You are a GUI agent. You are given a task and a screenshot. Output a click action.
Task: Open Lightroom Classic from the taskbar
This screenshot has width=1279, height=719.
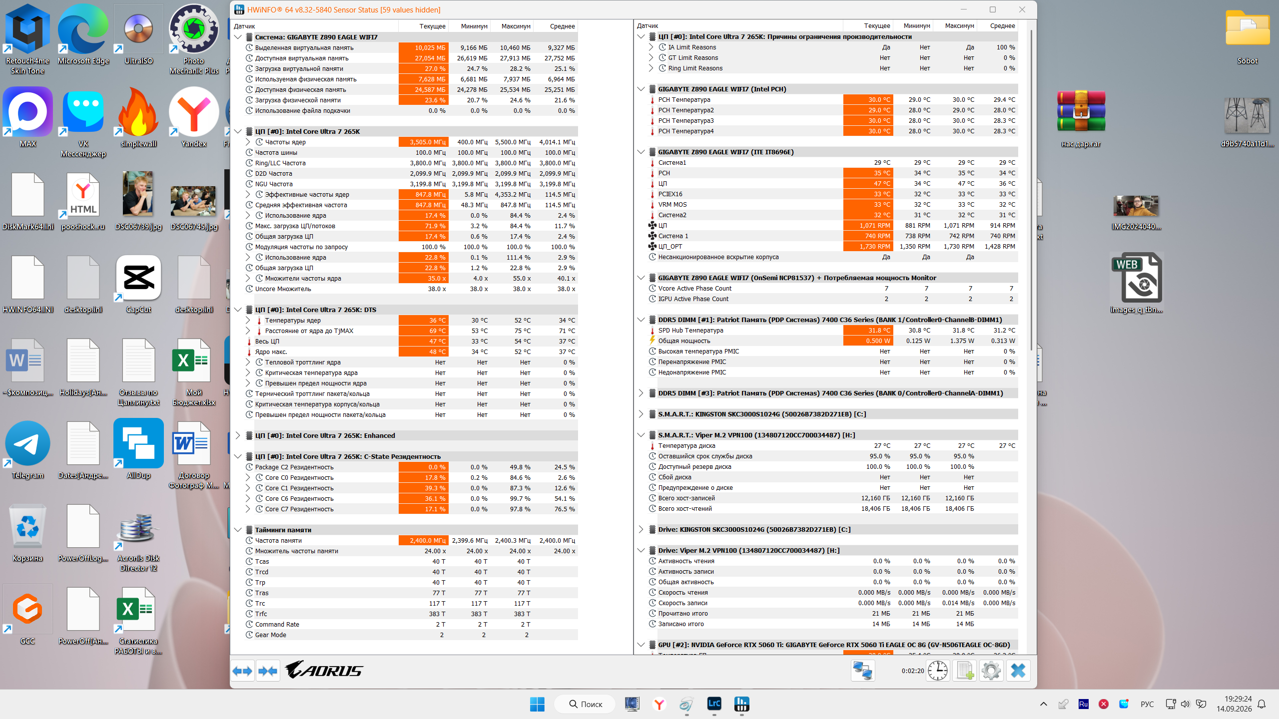point(714,704)
